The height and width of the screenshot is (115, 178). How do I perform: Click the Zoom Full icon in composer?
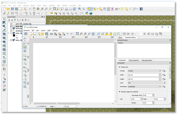tap(77, 34)
